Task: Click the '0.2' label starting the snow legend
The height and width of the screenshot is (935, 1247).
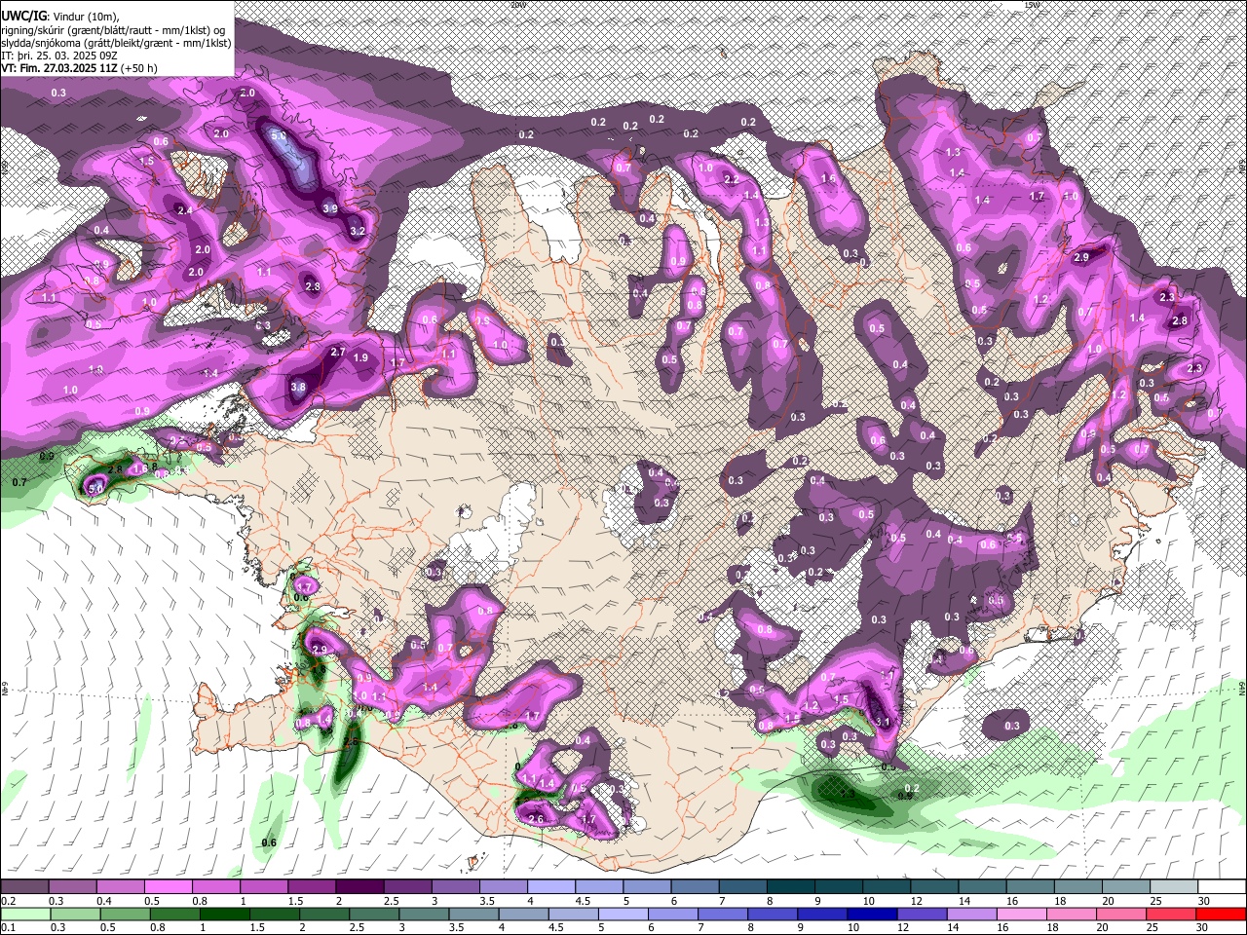Action: (x=8, y=901)
